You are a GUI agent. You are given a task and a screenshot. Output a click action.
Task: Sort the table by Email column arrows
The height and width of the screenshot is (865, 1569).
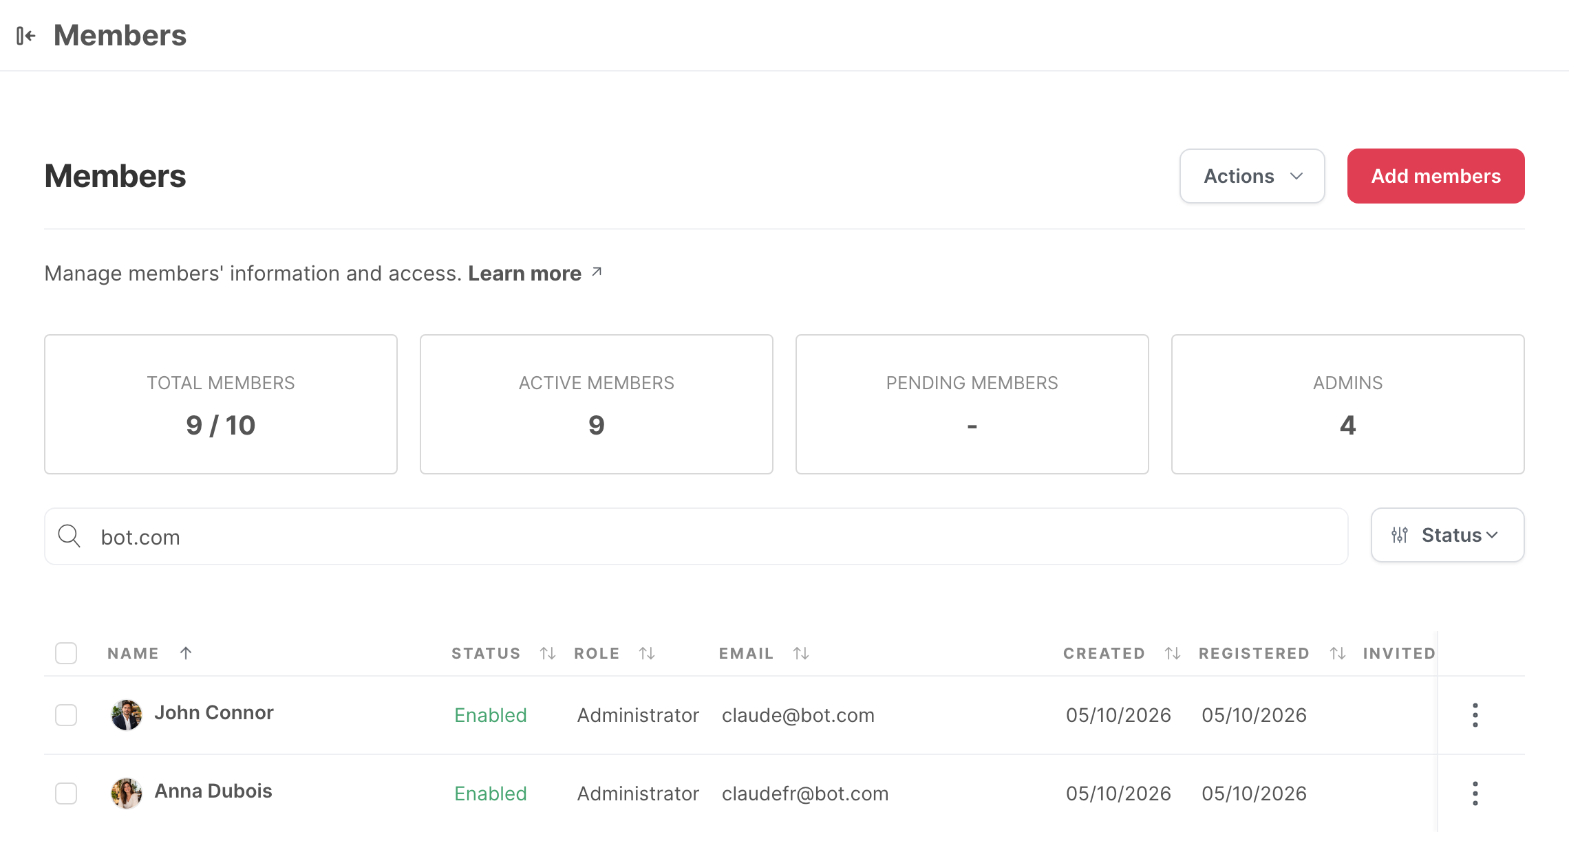801,653
